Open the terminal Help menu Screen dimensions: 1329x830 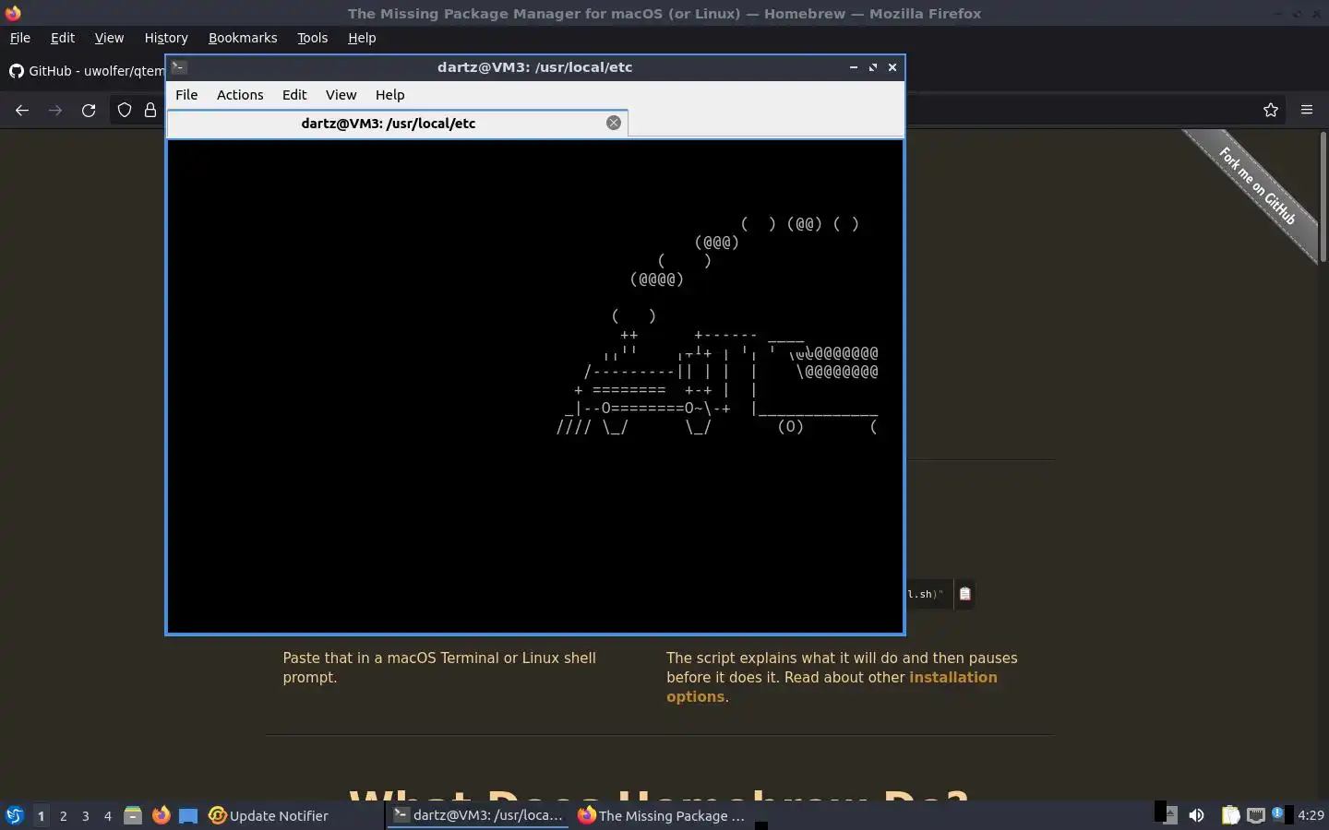point(389,95)
